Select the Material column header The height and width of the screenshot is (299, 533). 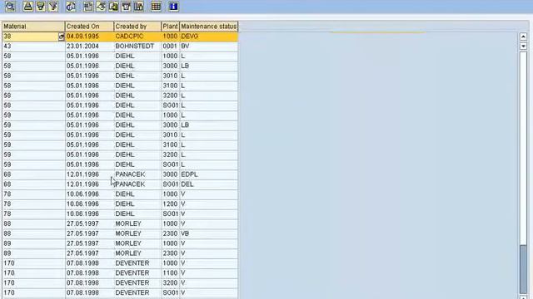[x=33, y=27]
